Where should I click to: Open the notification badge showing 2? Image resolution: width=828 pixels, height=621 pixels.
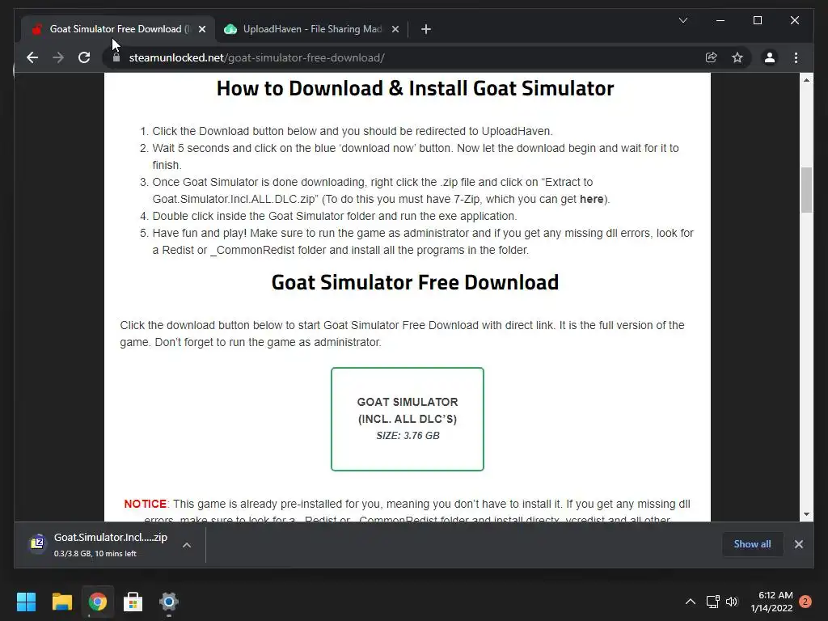(805, 602)
